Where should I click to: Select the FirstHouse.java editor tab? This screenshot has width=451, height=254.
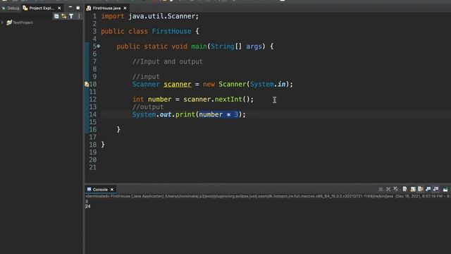tap(106, 8)
